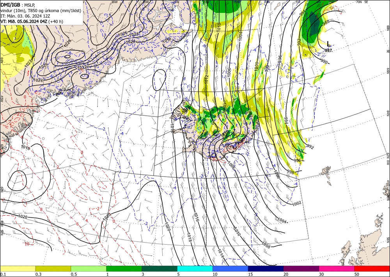The width and height of the screenshot is (390, 277).
Task: Click the '50' legend value
Action: (357, 274)
